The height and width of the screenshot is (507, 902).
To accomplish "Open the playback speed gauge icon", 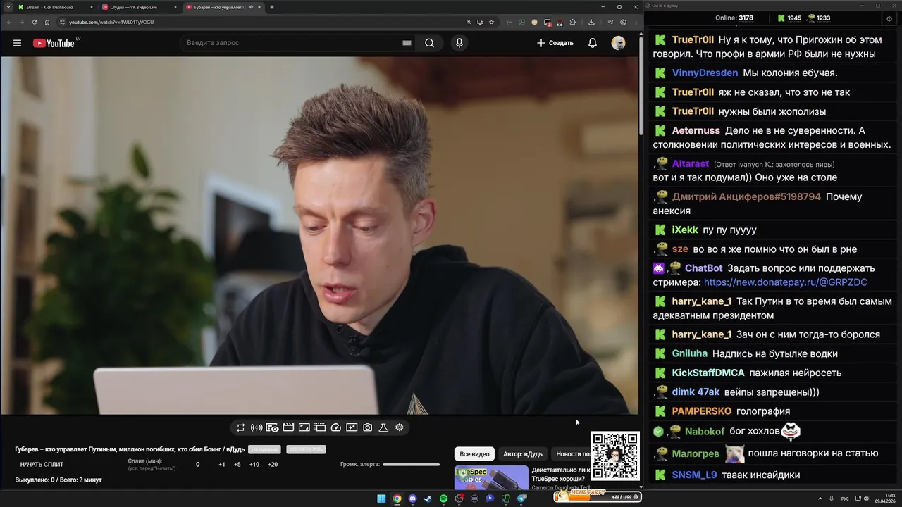I will [x=336, y=427].
